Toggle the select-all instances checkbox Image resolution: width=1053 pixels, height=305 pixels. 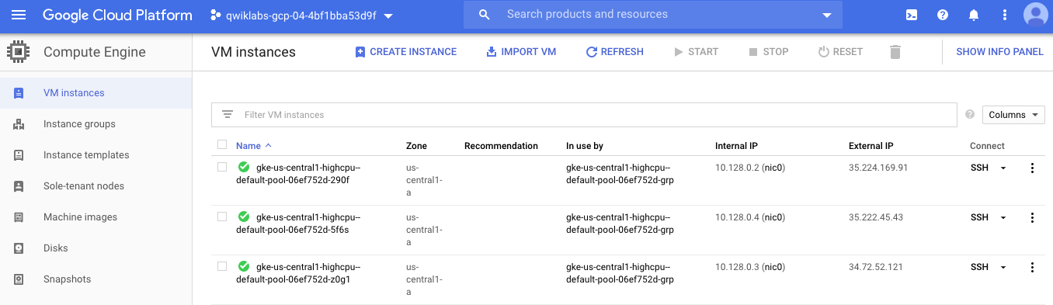(222, 144)
